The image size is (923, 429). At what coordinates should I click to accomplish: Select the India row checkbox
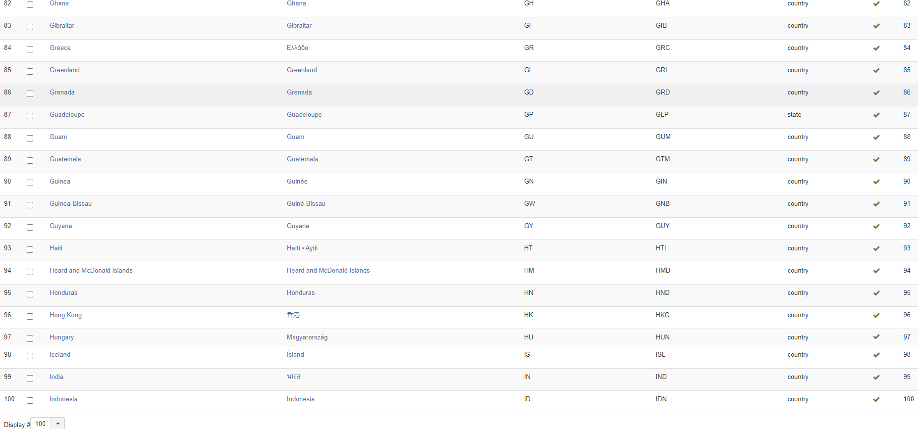pyautogui.click(x=30, y=378)
